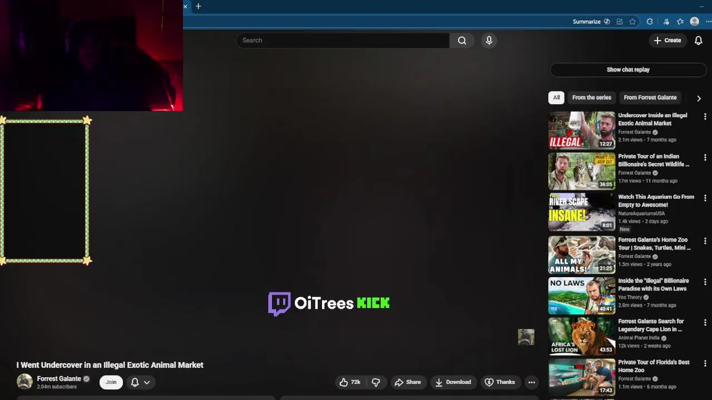Open options menu for Indian Billionaire video
Screen dimensions: 712x400
click(705, 158)
